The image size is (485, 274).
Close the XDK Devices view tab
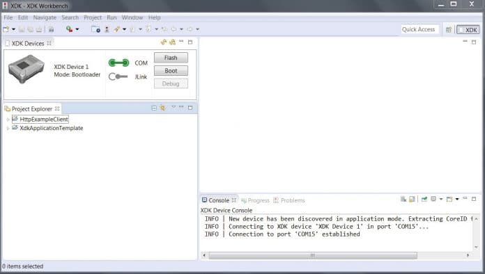(x=49, y=43)
